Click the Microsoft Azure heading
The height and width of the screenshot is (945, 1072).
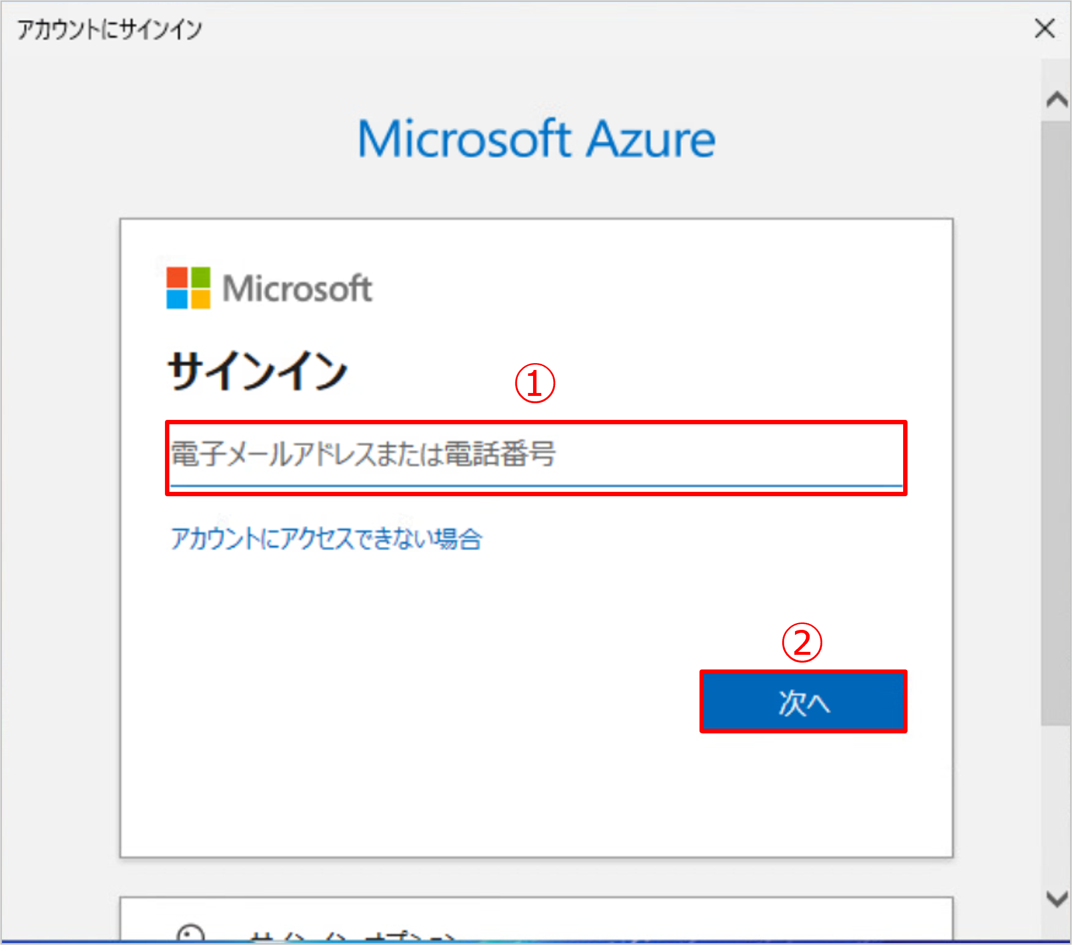[536, 139]
